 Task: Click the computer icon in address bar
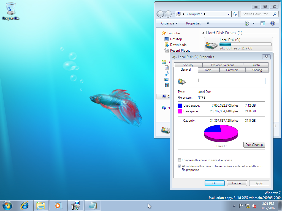pos(178,14)
